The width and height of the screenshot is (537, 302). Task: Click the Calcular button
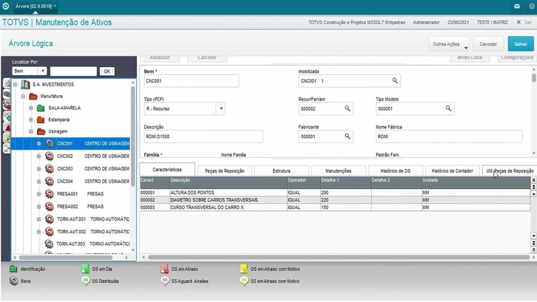207,58
